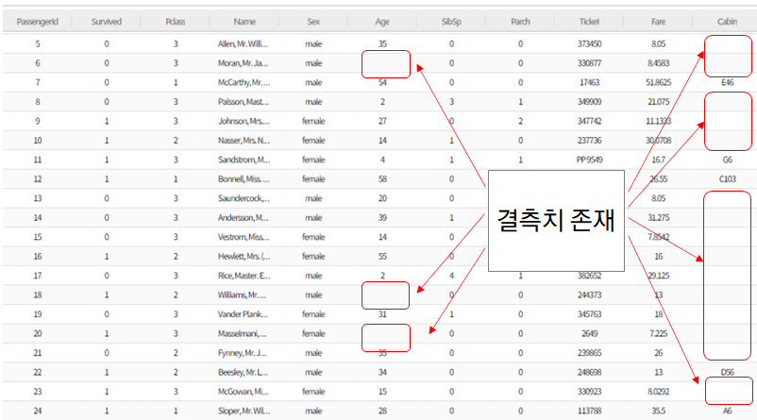Click the 'McCarthy, Mr....' name cell

tap(244, 82)
